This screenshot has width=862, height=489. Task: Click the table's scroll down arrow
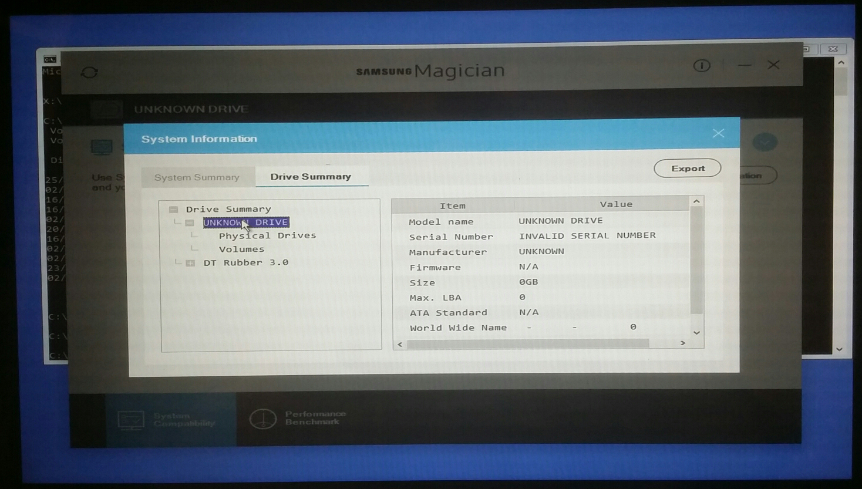(696, 333)
